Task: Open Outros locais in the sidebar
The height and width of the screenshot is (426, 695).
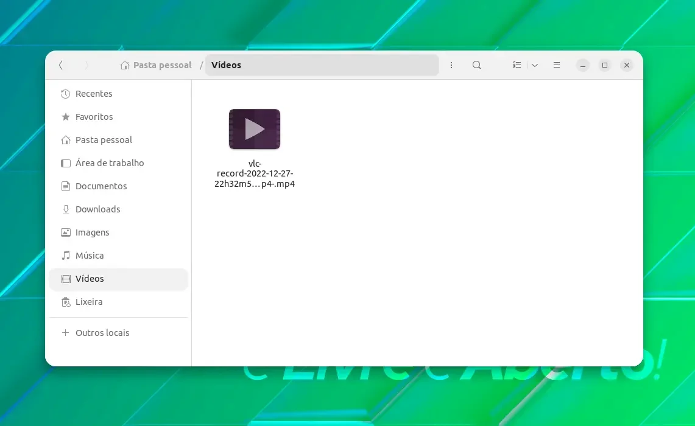Action: tap(118, 332)
